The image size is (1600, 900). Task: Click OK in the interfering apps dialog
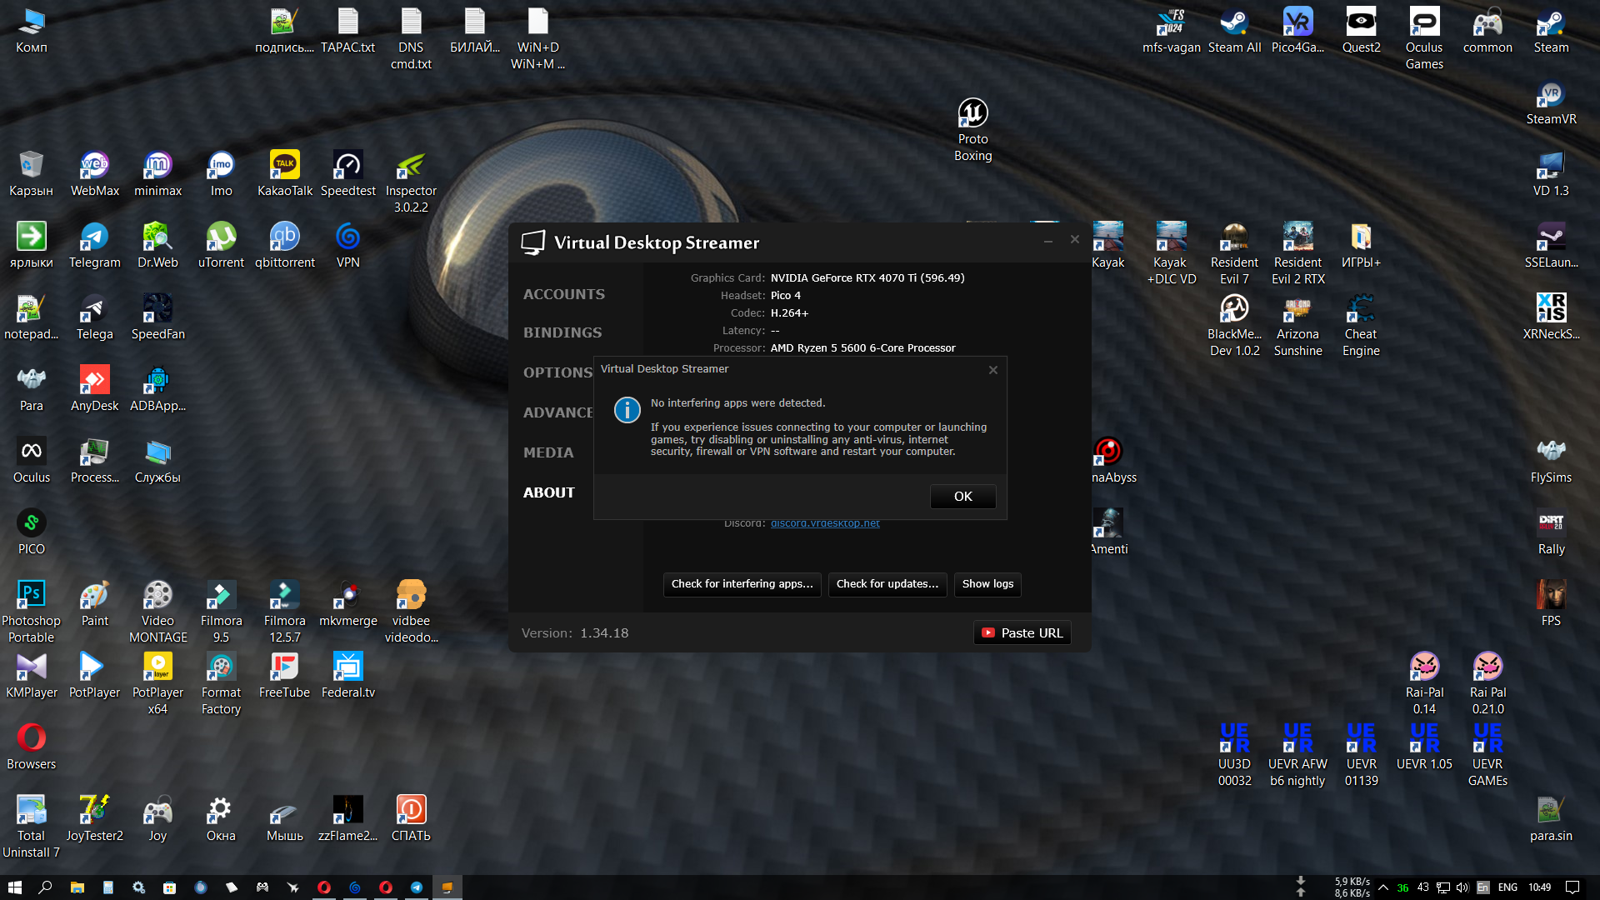(962, 496)
